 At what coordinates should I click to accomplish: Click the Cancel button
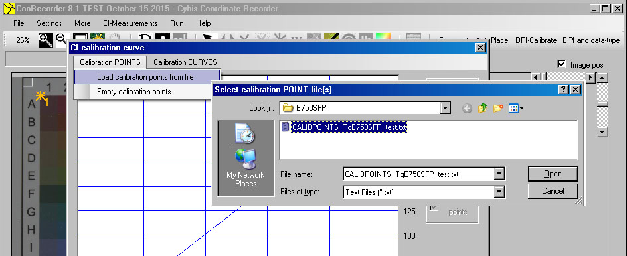553,191
